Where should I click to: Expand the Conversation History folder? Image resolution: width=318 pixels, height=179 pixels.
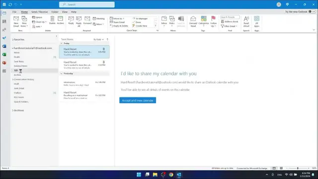(13, 80)
